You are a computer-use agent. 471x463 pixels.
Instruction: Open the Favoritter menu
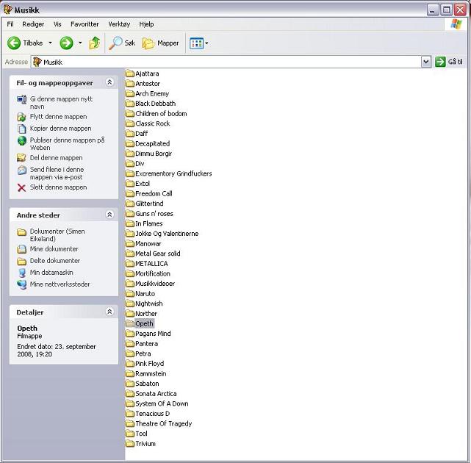pos(85,24)
